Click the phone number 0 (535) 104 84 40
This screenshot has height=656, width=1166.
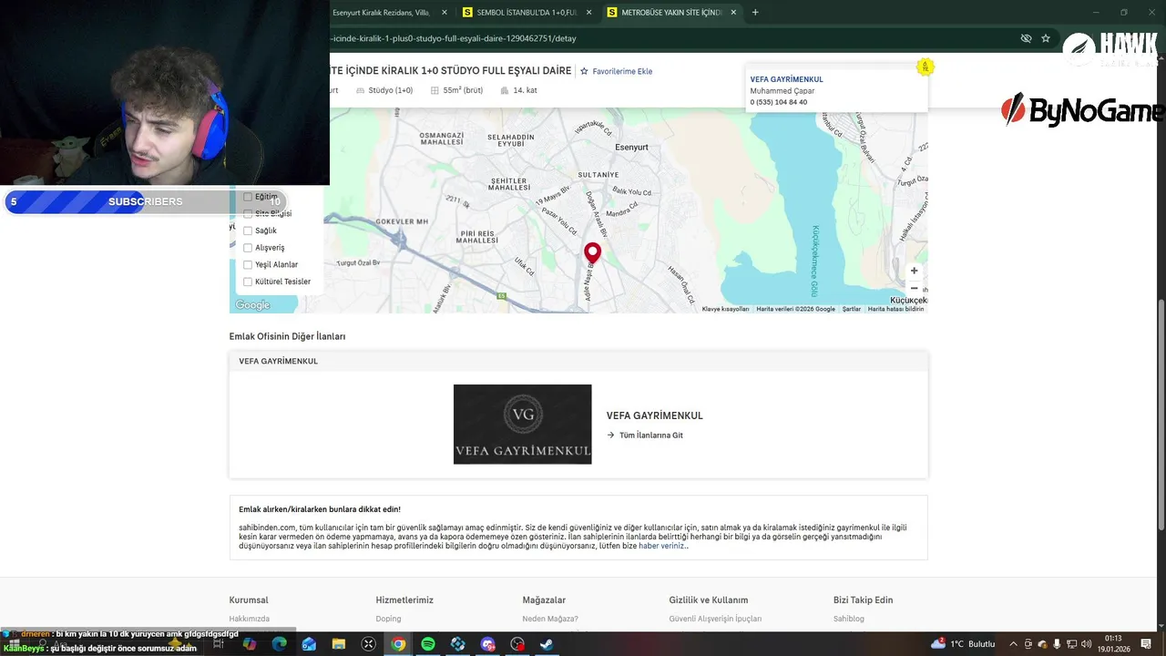(778, 102)
